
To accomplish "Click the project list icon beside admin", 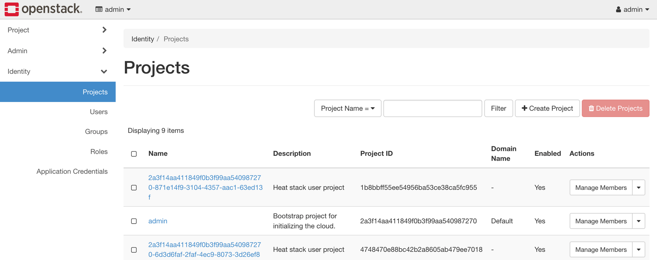I will click(x=99, y=10).
